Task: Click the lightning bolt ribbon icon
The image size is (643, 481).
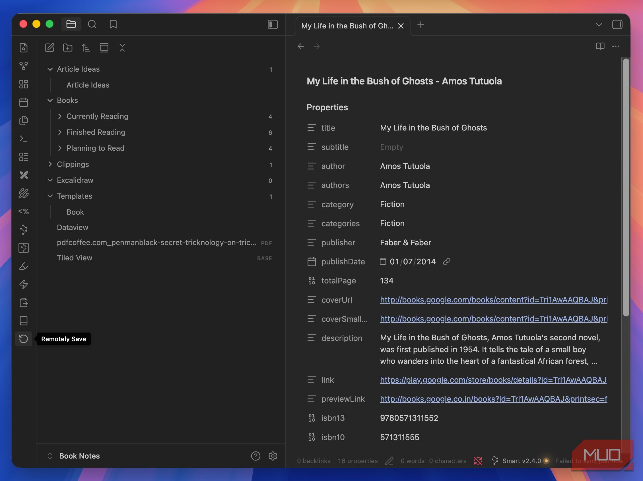Action: [24, 284]
